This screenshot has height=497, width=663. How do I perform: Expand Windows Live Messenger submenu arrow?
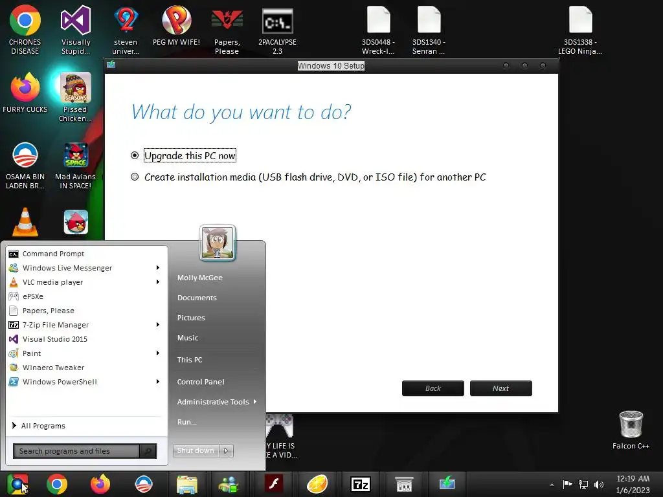[158, 267]
